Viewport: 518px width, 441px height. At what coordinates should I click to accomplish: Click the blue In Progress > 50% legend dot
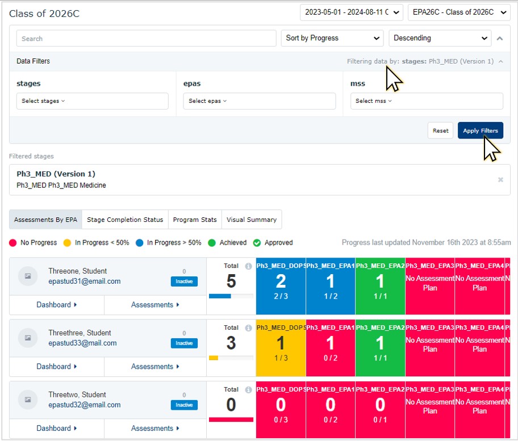tap(139, 243)
